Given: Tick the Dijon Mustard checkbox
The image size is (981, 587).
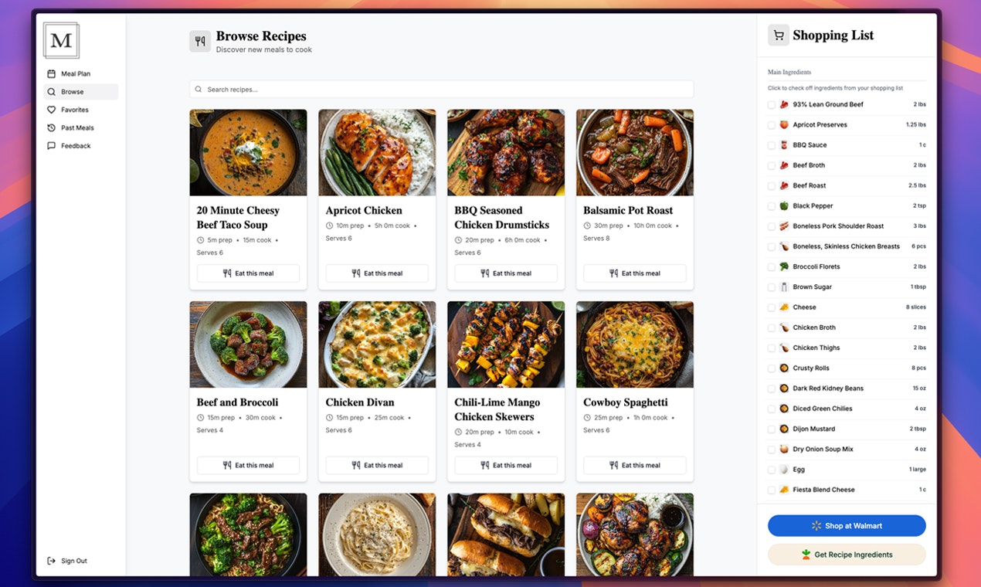Looking at the screenshot, I should tap(772, 429).
